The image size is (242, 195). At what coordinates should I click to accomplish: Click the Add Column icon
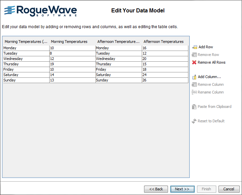194,77
